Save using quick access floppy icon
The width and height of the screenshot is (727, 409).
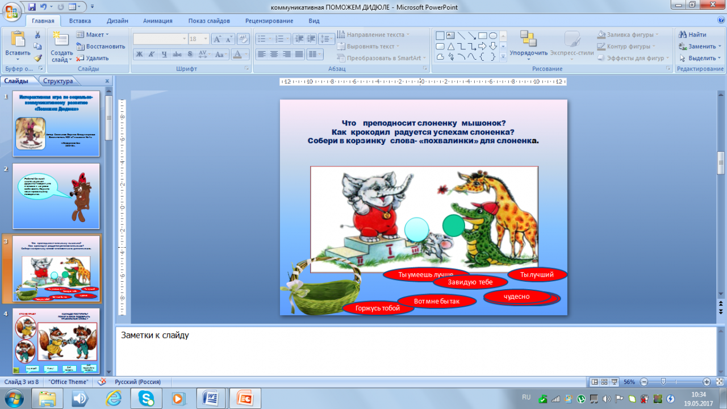coord(32,7)
